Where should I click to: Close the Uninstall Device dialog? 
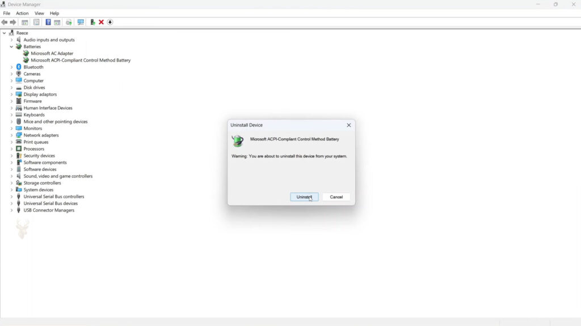[349, 125]
